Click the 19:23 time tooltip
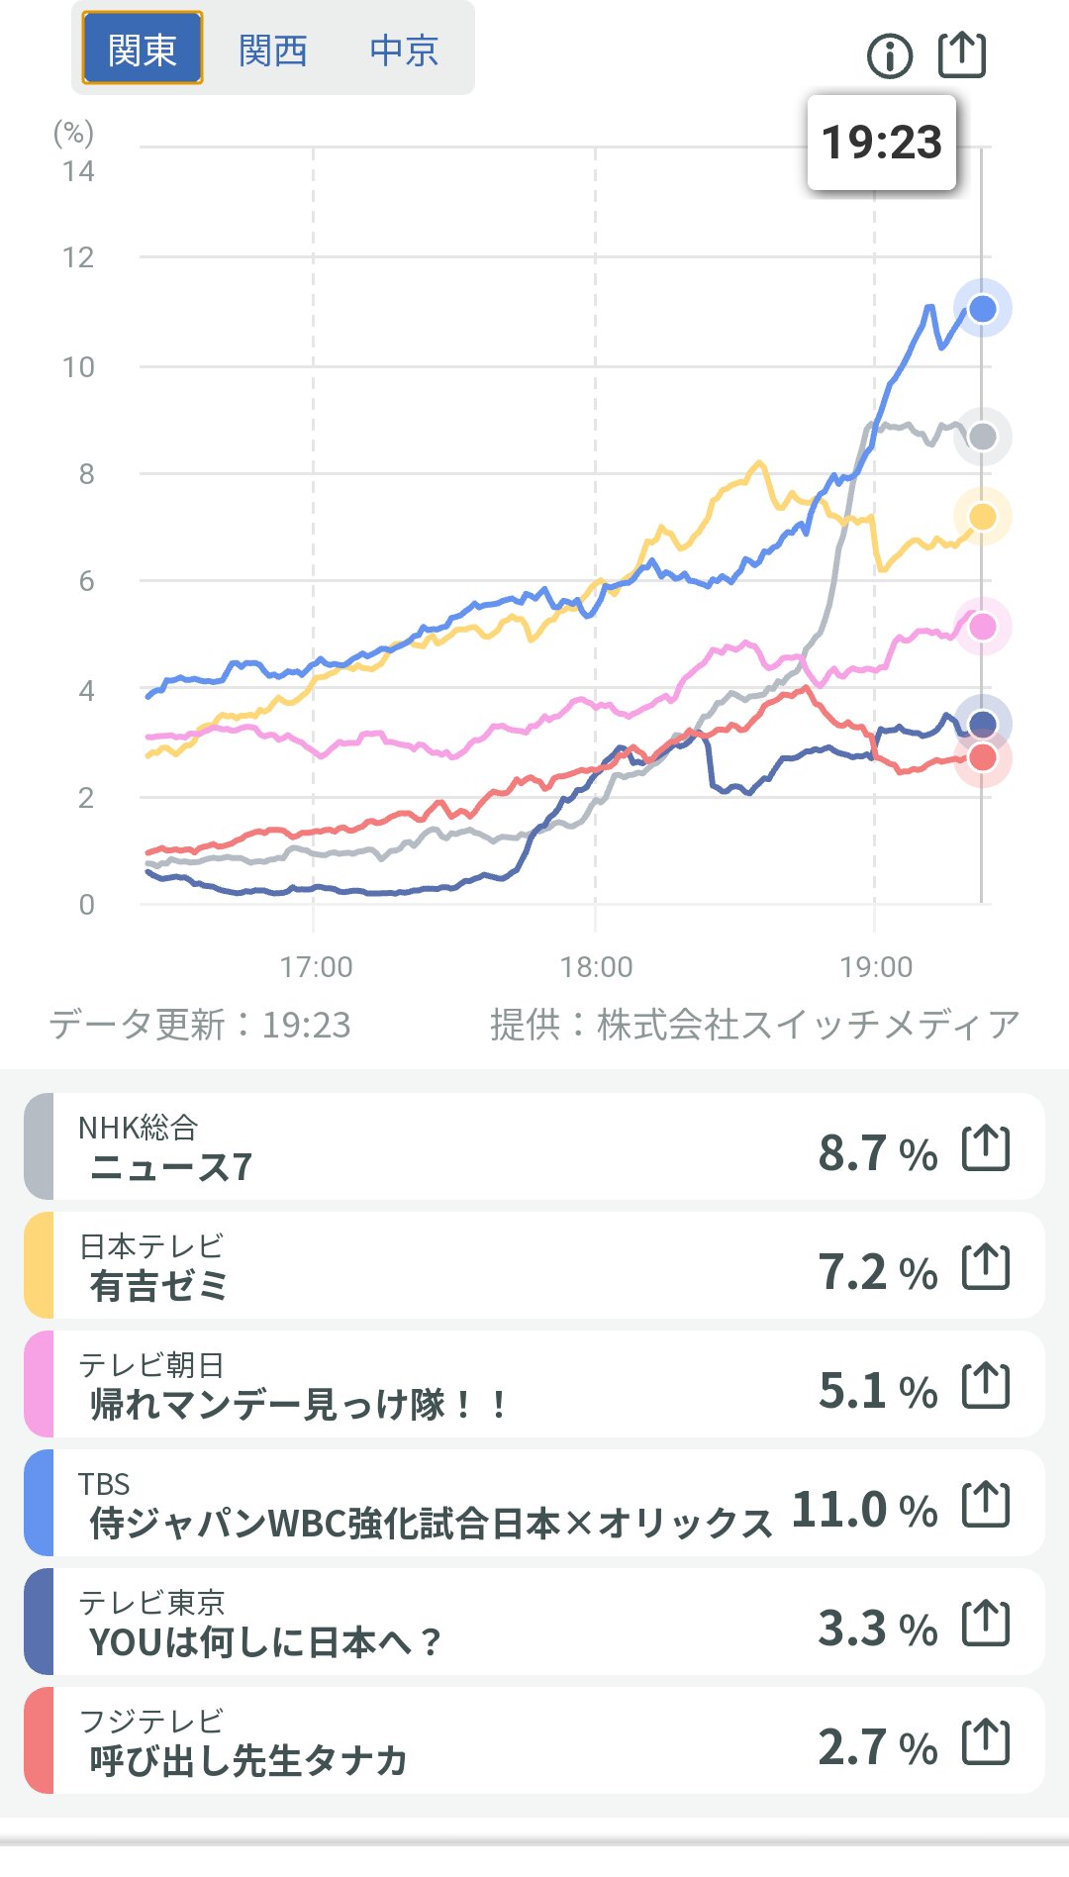This screenshot has height=1877, width=1069. point(881,143)
